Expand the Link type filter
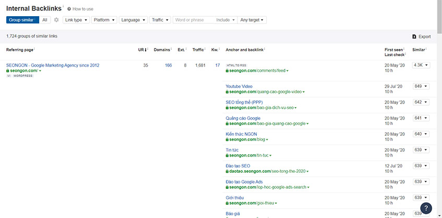The image size is (442, 218). pos(76,20)
